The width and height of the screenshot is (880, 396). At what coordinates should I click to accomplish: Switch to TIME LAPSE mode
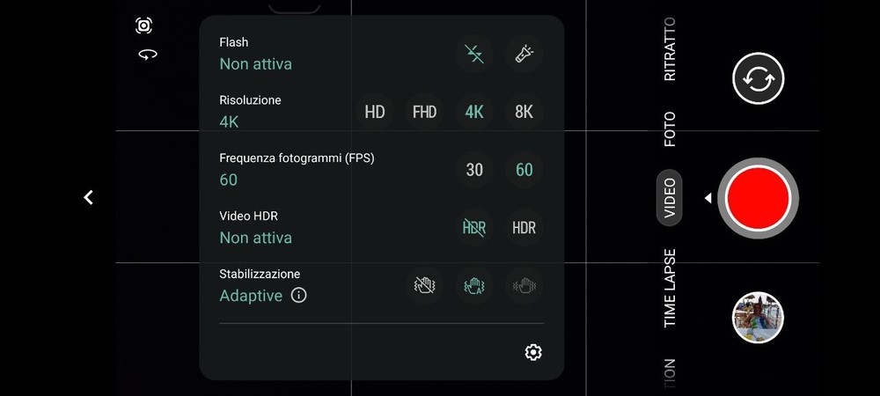pos(670,289)
